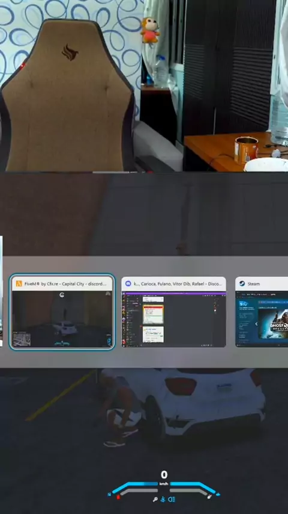Click the blue seatbelt indicator icon
This screenshot has height=514, width=288.
pos(163,499)
